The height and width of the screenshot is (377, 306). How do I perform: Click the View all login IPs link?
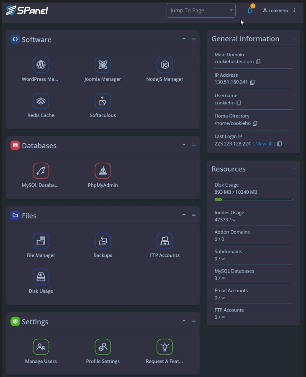263,143
